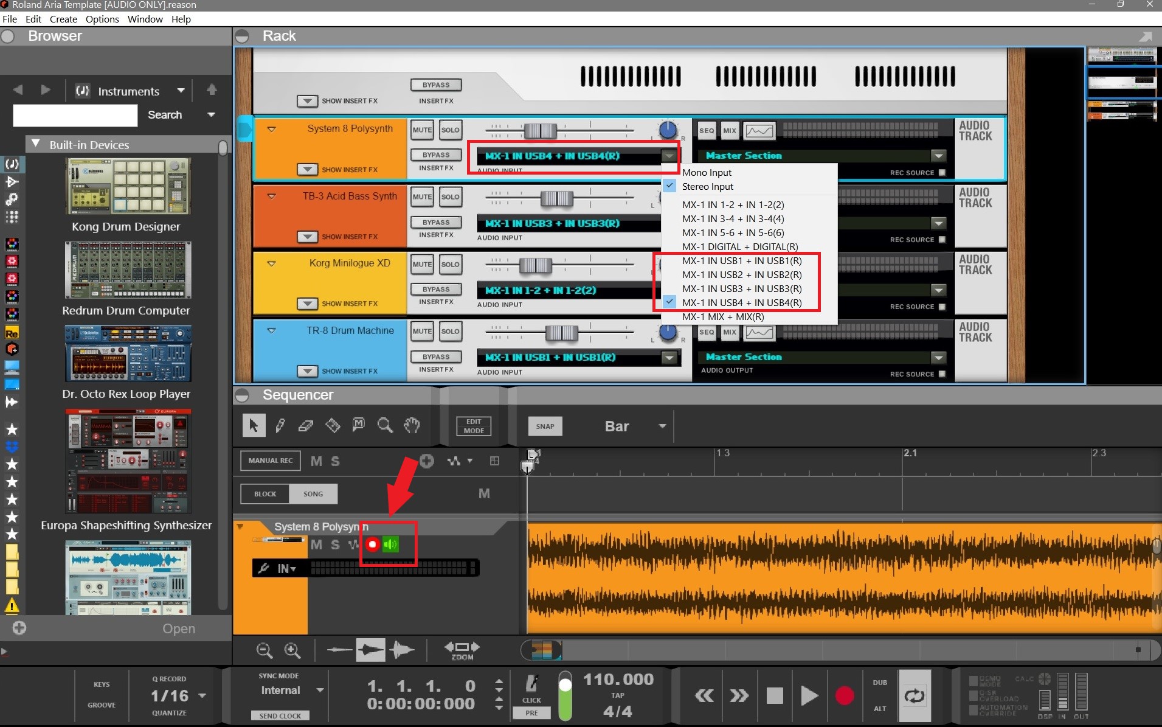Adjust Korg Minilogue XD level fader

pyautogui.click(x=535, y=265)
